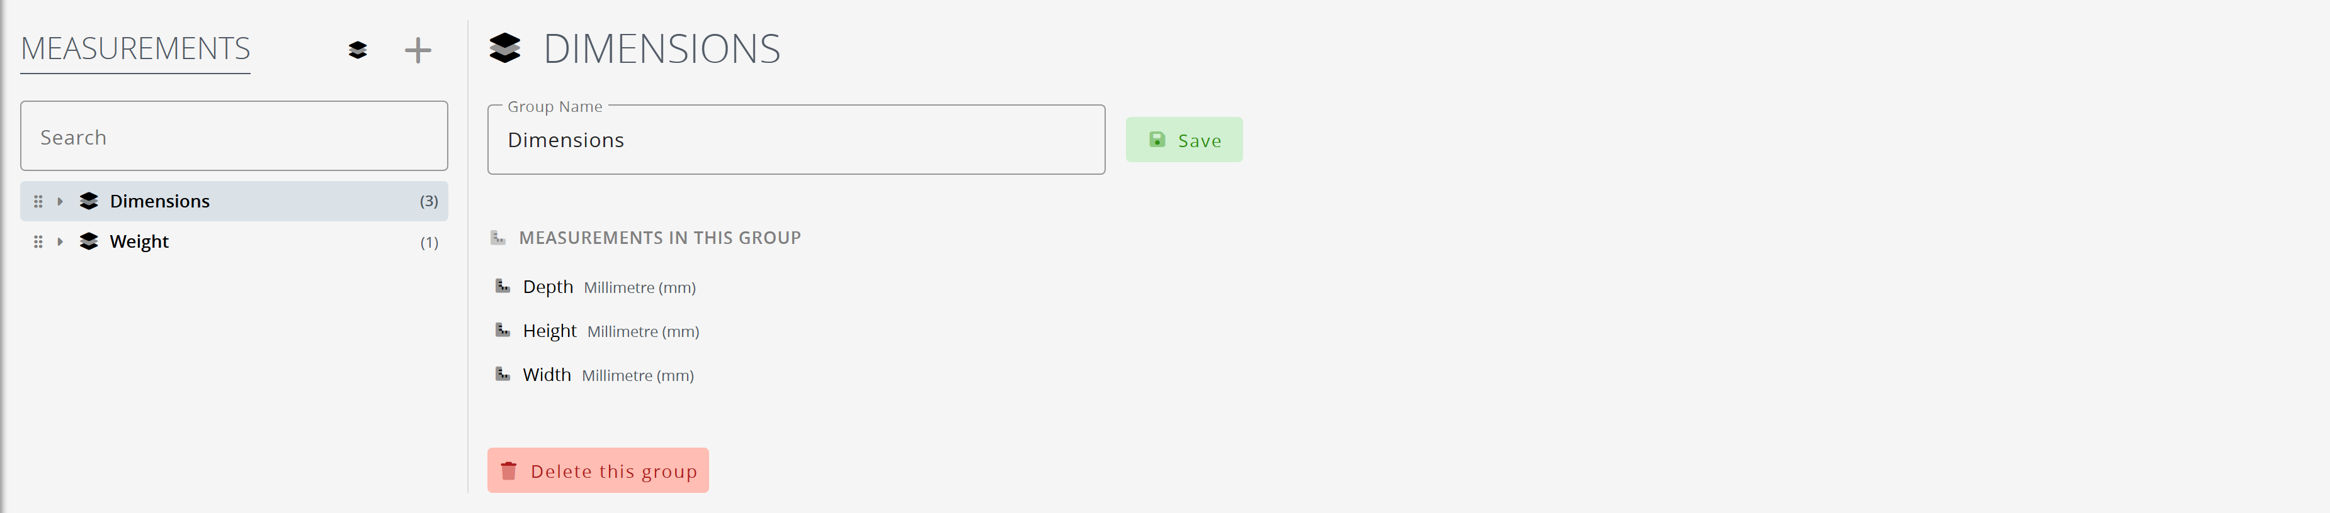Click the Search measurements field

(234, 136)
